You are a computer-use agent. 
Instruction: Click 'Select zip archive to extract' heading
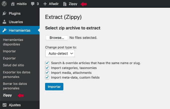point(73,28)
